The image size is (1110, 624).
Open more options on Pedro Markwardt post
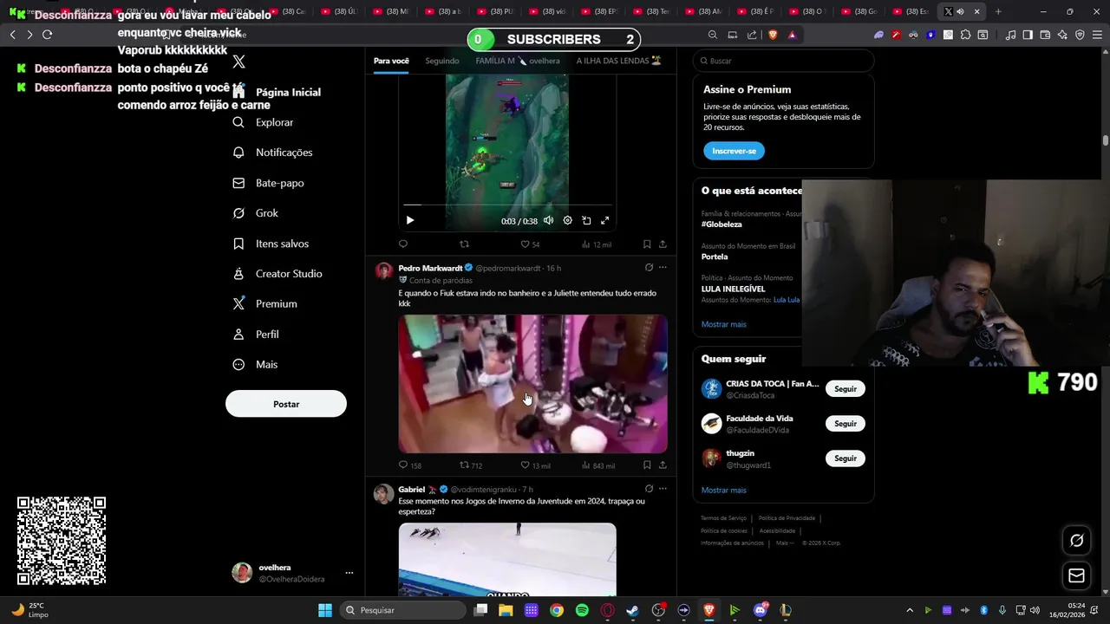663,268
